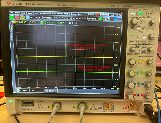Screen dimensions: 161x123
Task: Click the Single acquisition toolbar button
Action: click(22, 17)
